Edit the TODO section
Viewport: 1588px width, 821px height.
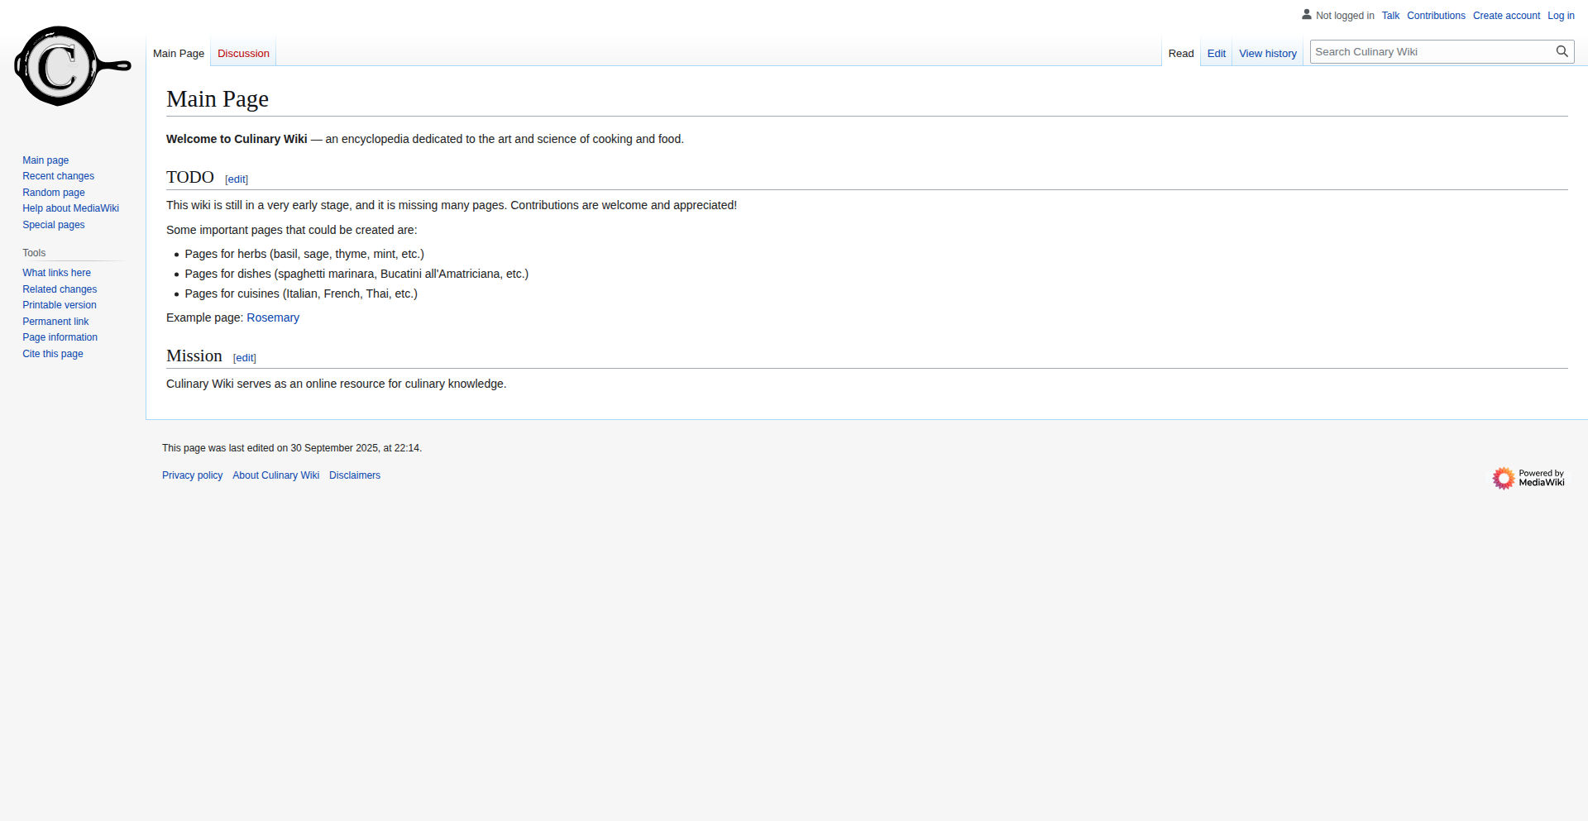[x=237, y=179]
